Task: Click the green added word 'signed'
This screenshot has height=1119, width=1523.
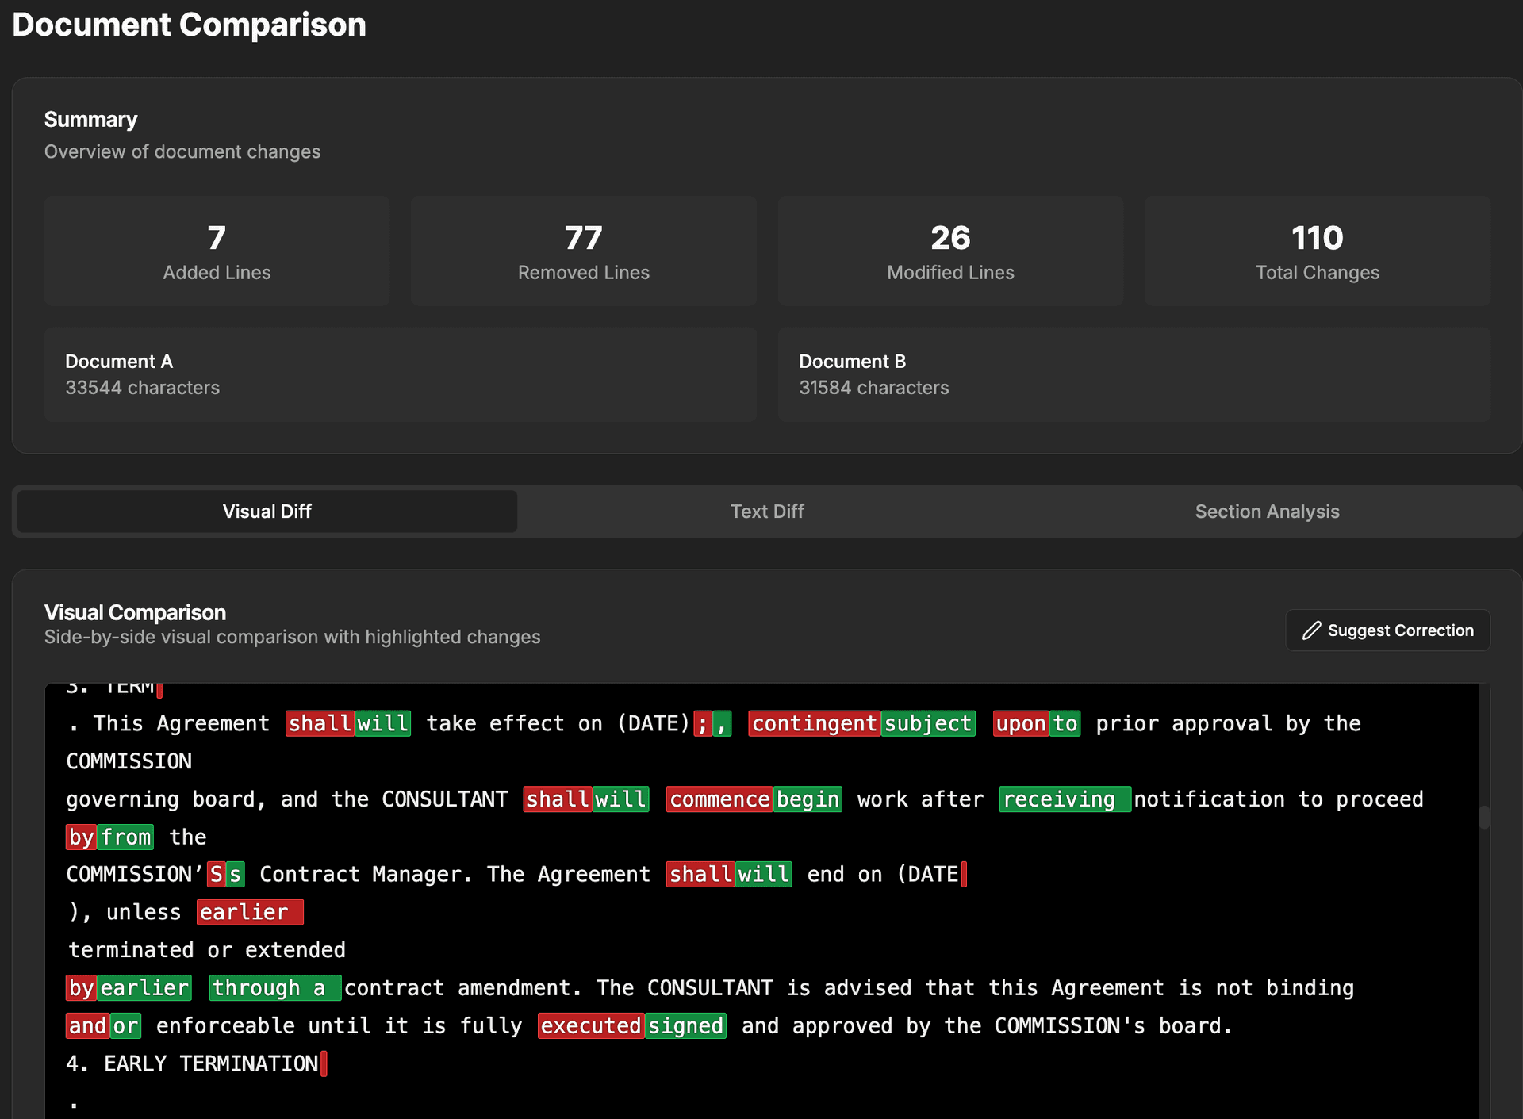Action: point(685,1026)
